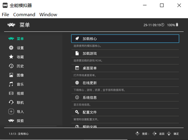The image size is (188, 140).
Task: Open the 联机 netplay entry
Action: tap(20, 103)
